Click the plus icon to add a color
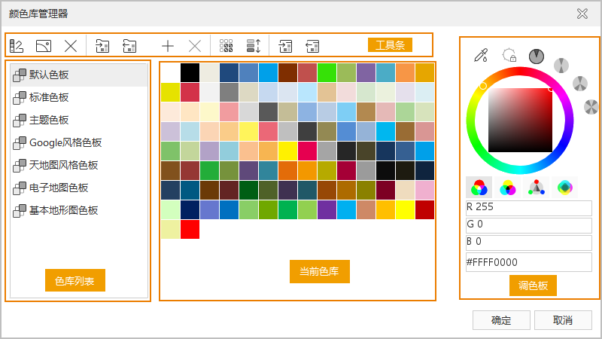The width and height of the screenshot is (602, 339). [168, 46]
